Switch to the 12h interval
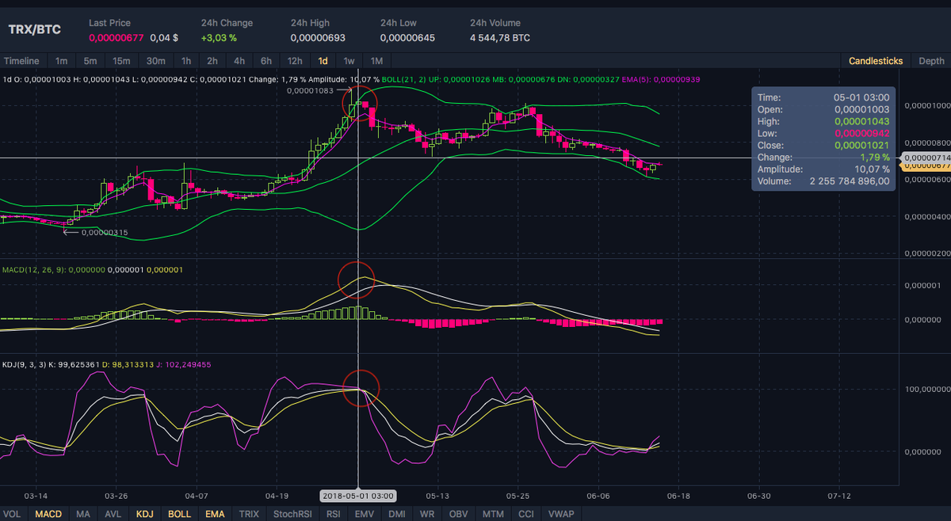951x521 pixels. (x=295, y=61)
